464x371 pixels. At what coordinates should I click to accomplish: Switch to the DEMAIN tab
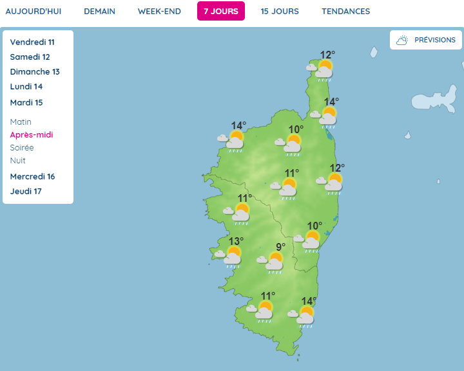99,11
